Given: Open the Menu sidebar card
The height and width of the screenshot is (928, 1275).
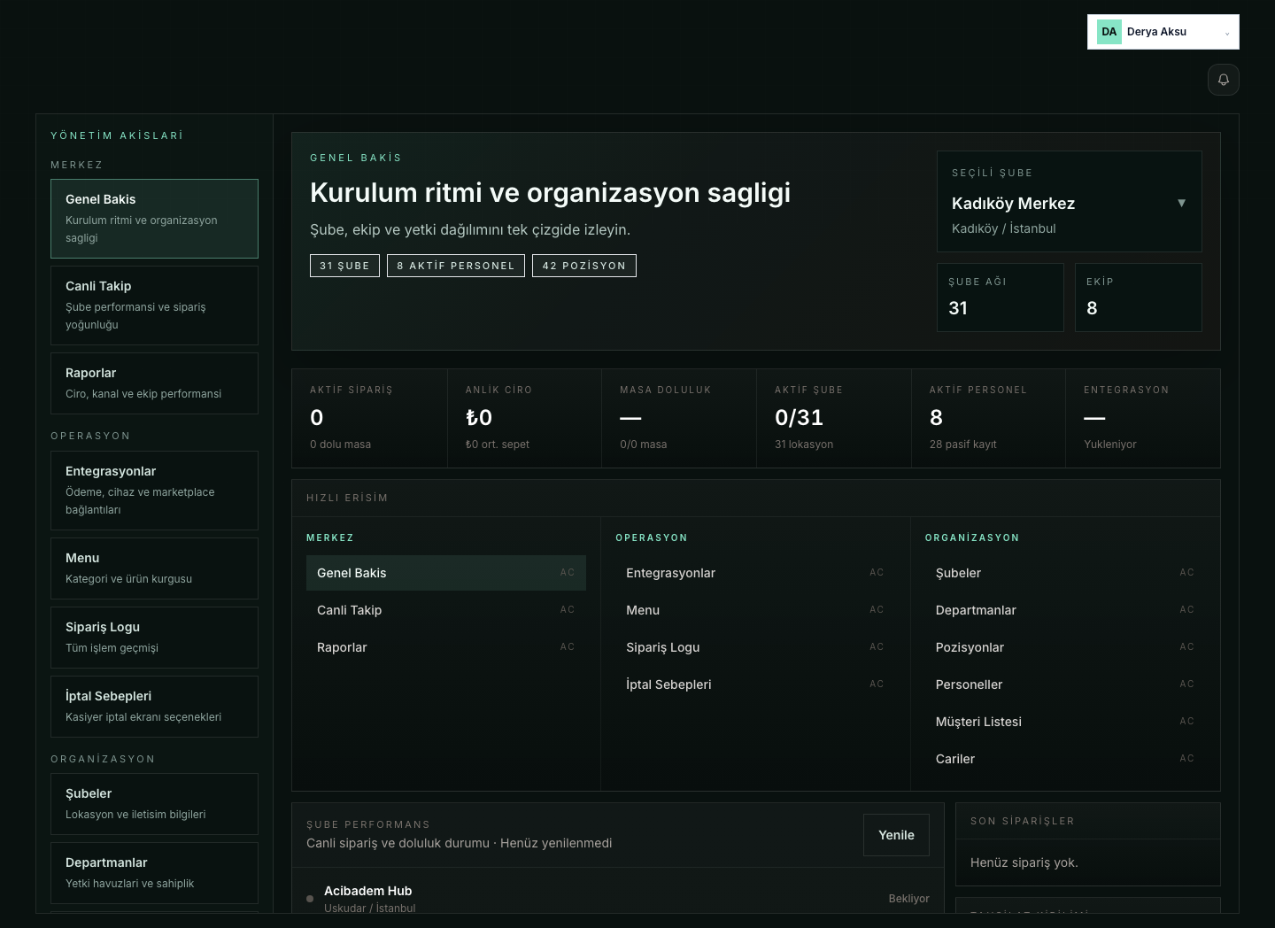Looking at the screenshot, I should point(154,568).
